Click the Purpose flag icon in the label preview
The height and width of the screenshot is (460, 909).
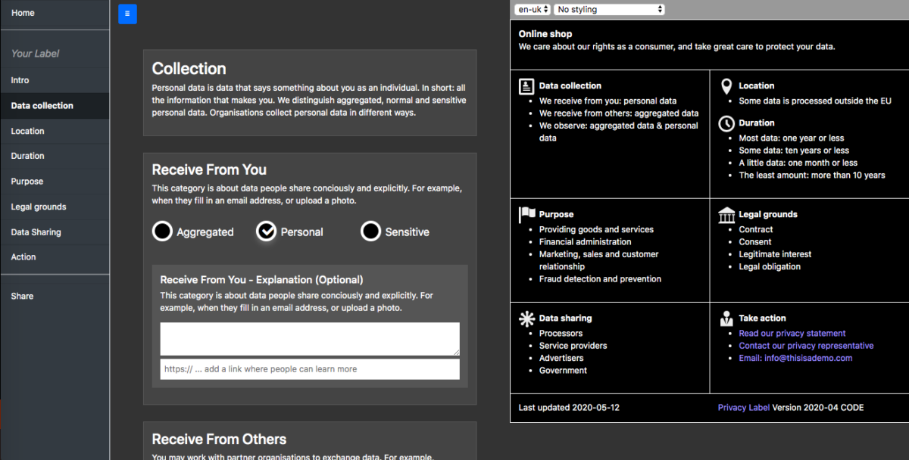526,215
